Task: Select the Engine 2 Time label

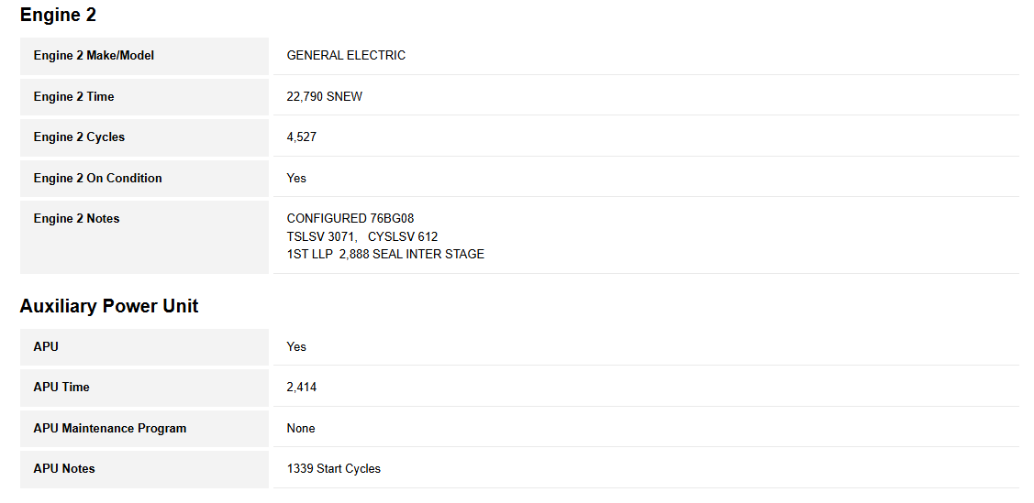Action: coord(73,96)
